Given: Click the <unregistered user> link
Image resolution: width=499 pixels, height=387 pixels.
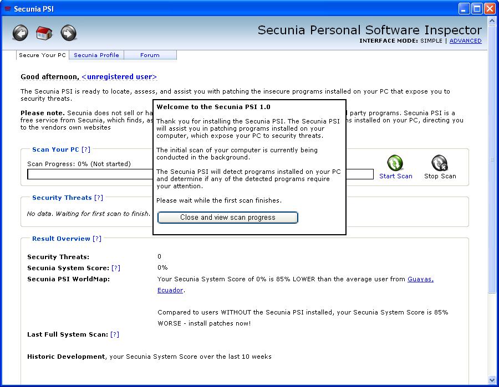Looking at the screenshot, I should tap(119, 76).
